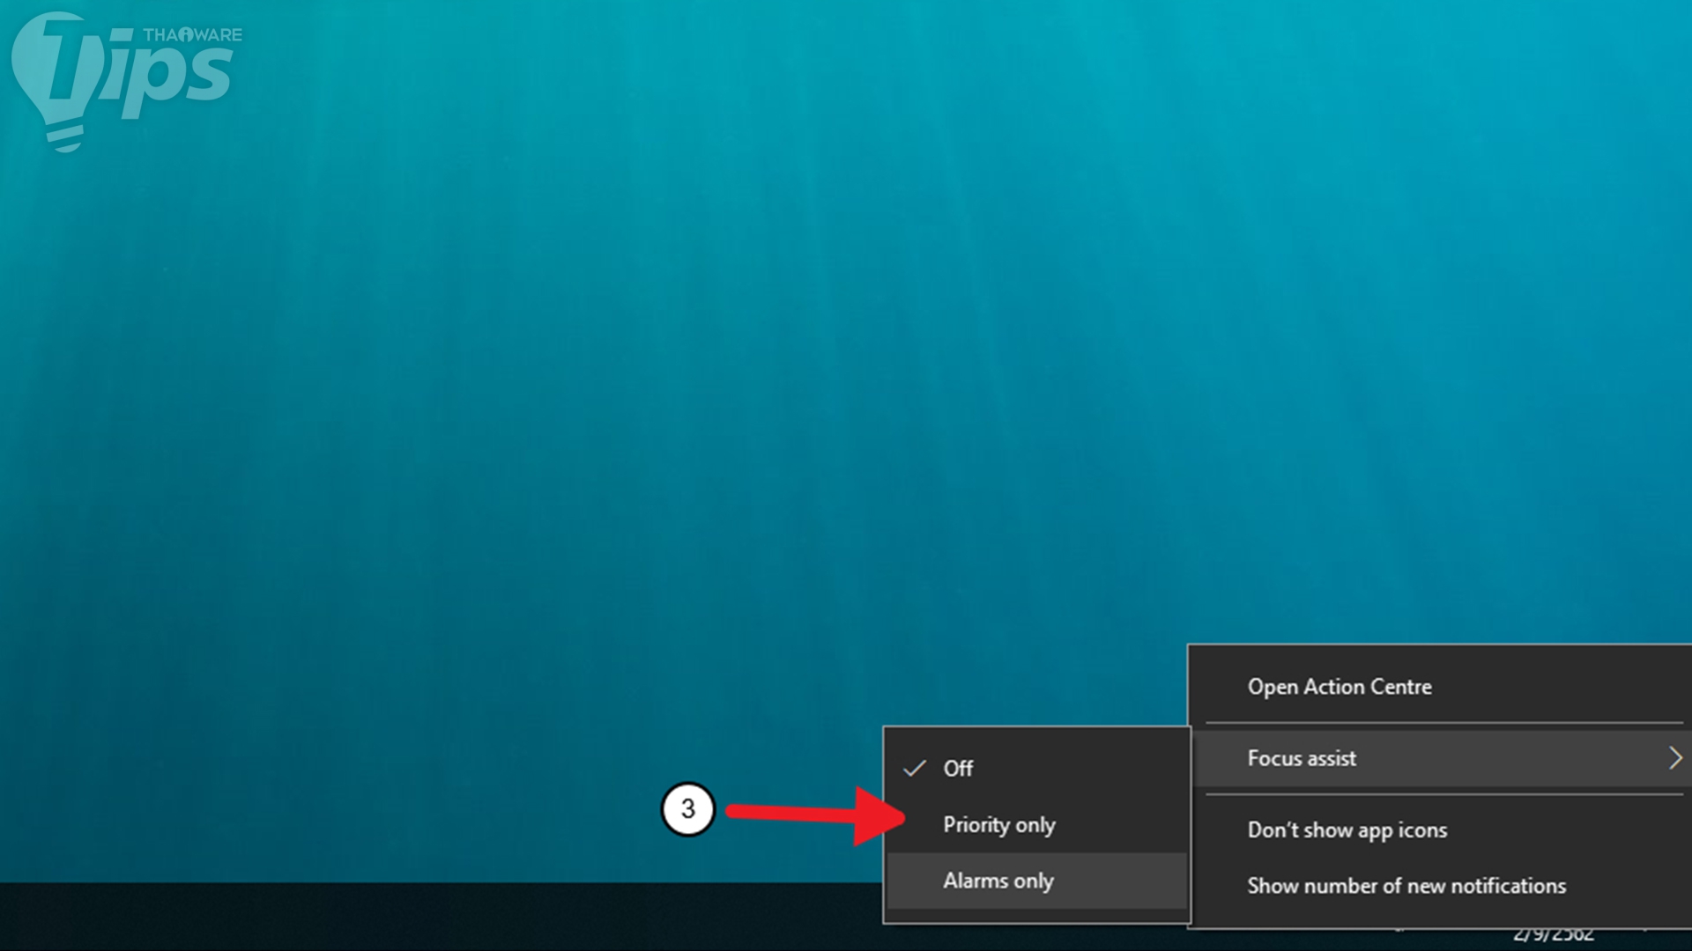Click the date shown in the taskbar
The width and height of the screenshot is (1692, 951).
click(1553, 935)
